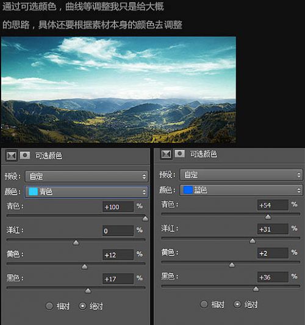Viewport: 305px width, 325px height.
Task: Select 绝对 radio button in left panel
Action: [x=82, y=306]
